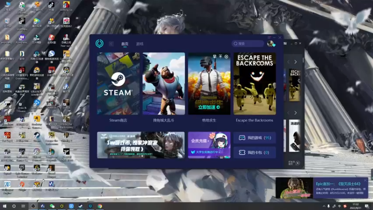Click the upper previous arrow in the back window

pos(288,62)
